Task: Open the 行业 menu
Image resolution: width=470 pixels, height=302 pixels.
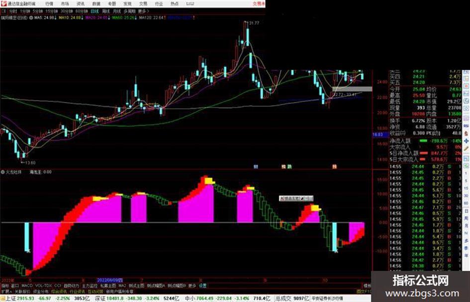Action: 159,3
